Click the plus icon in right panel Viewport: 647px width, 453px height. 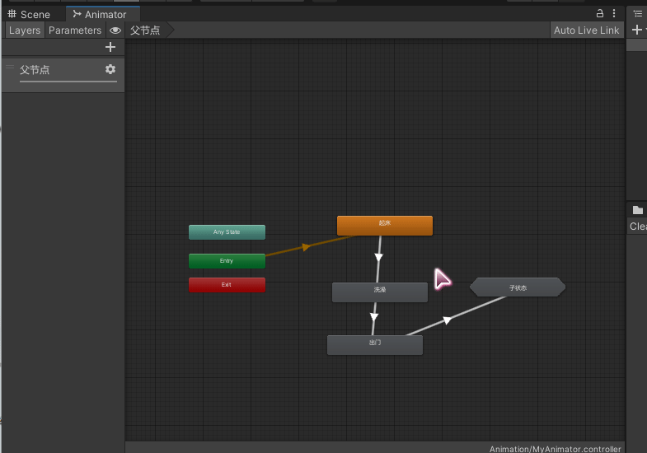[635, 30]
